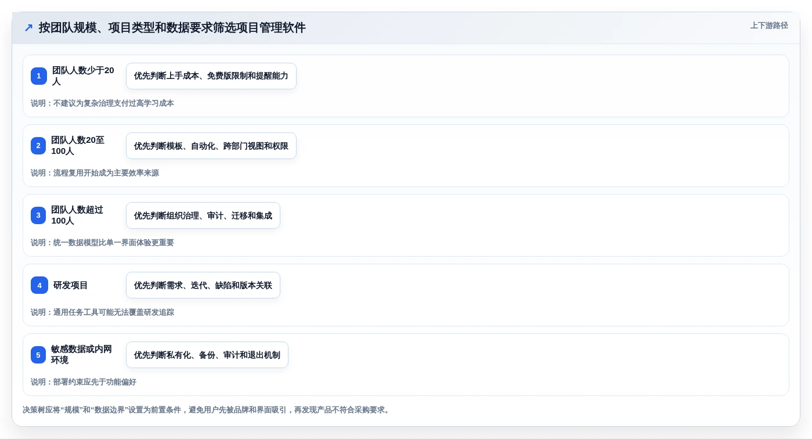Click the step 3 number badge

(38, 215)
